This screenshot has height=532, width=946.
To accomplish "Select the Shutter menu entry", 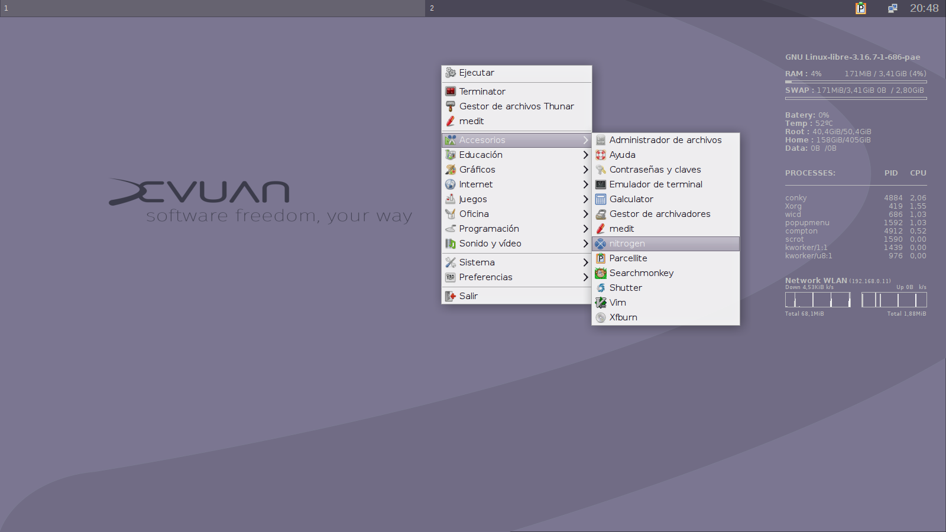I will coord(666,288).
